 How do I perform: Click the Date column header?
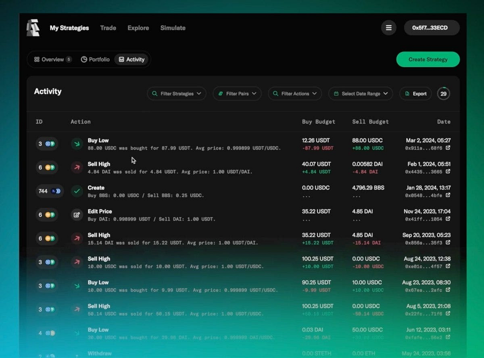pyautogui.click(x=443, y=121)
